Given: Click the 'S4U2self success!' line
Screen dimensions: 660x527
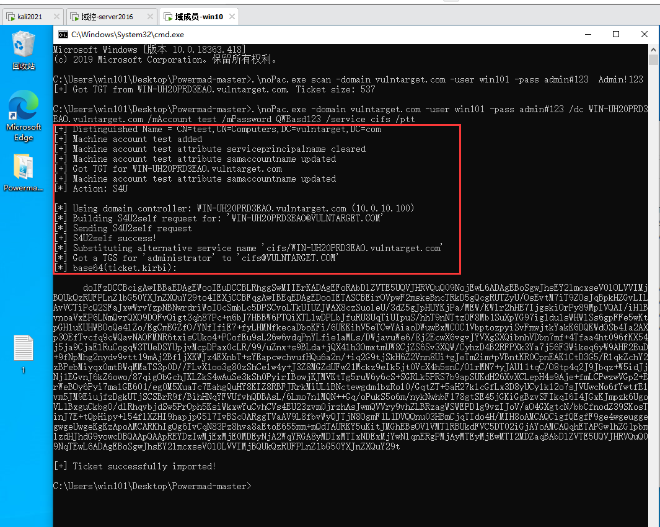Looking at the screenshot, I should coord(105,238).
